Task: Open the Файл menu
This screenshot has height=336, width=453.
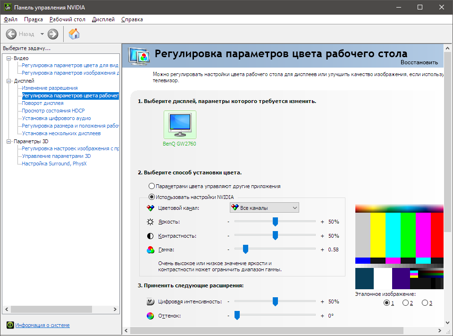Action: 10,19
